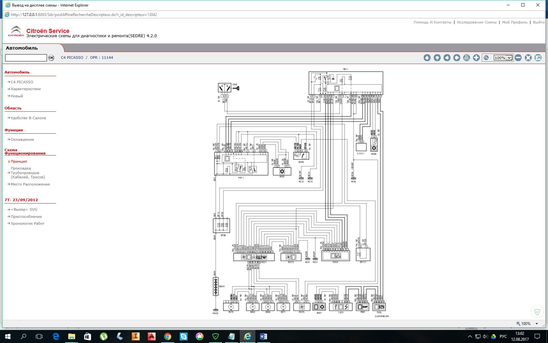This screenshot has height=343, width=548.
Task: Open the Приспособления item
Action: point(26,217)
